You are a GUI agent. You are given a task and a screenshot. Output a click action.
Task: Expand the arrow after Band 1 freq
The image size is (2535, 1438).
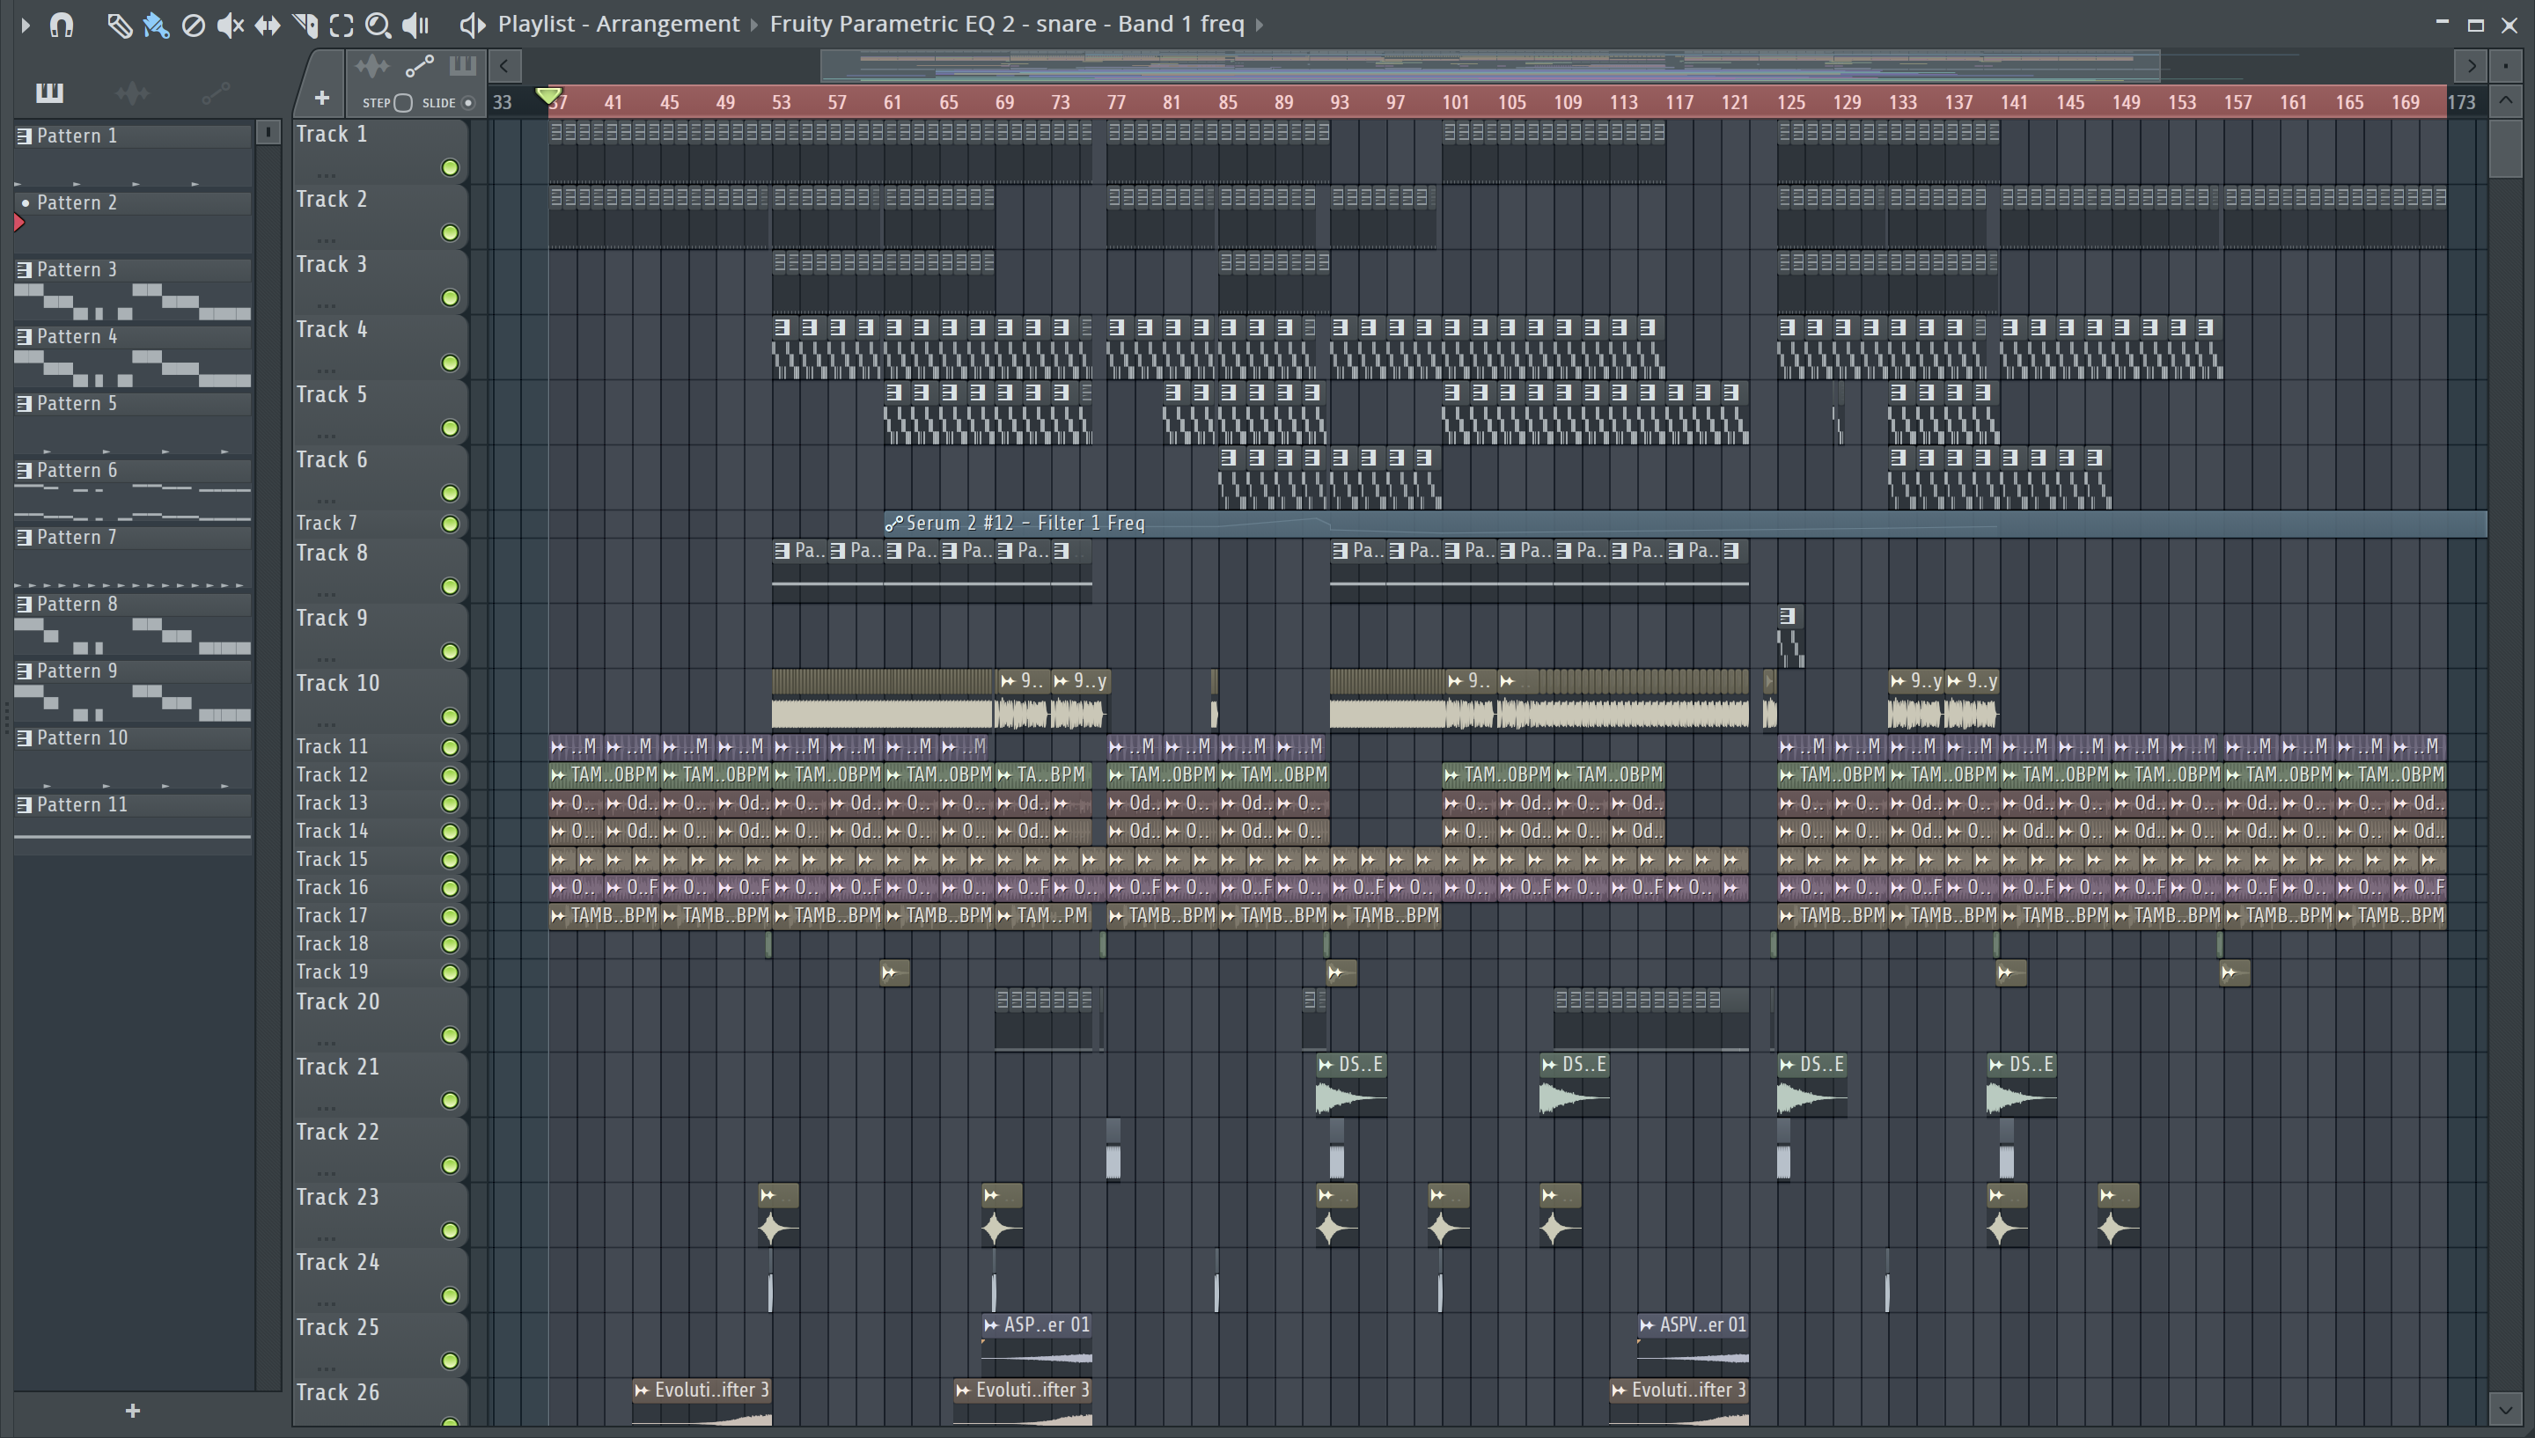pos(1260,25)
